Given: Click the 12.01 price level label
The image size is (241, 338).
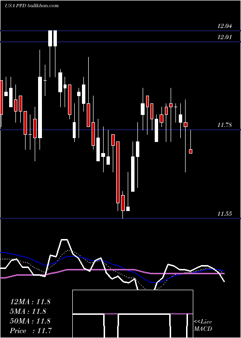Looking at the screenshot, I should [225, 37].
